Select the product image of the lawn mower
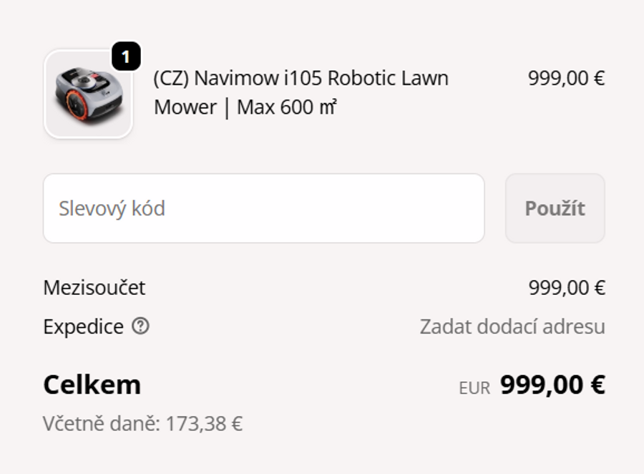 coord(87,92)
